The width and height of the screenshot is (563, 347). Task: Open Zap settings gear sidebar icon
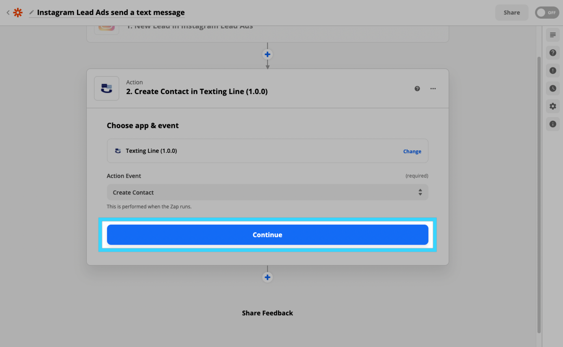click(553, 106)
